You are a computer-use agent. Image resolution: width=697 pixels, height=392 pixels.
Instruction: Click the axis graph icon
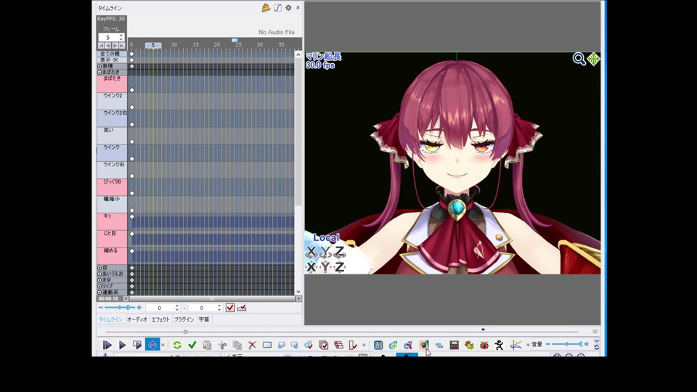click(515, 345)
